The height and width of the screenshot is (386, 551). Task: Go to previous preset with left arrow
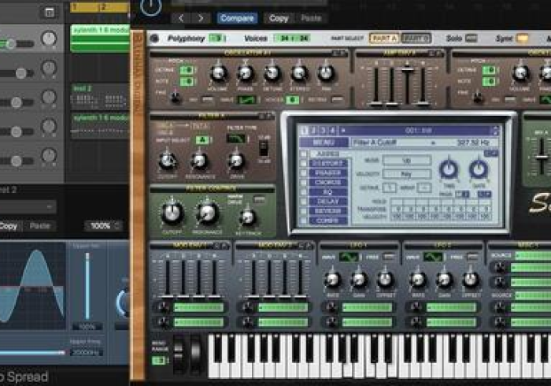tap(183, 18)
